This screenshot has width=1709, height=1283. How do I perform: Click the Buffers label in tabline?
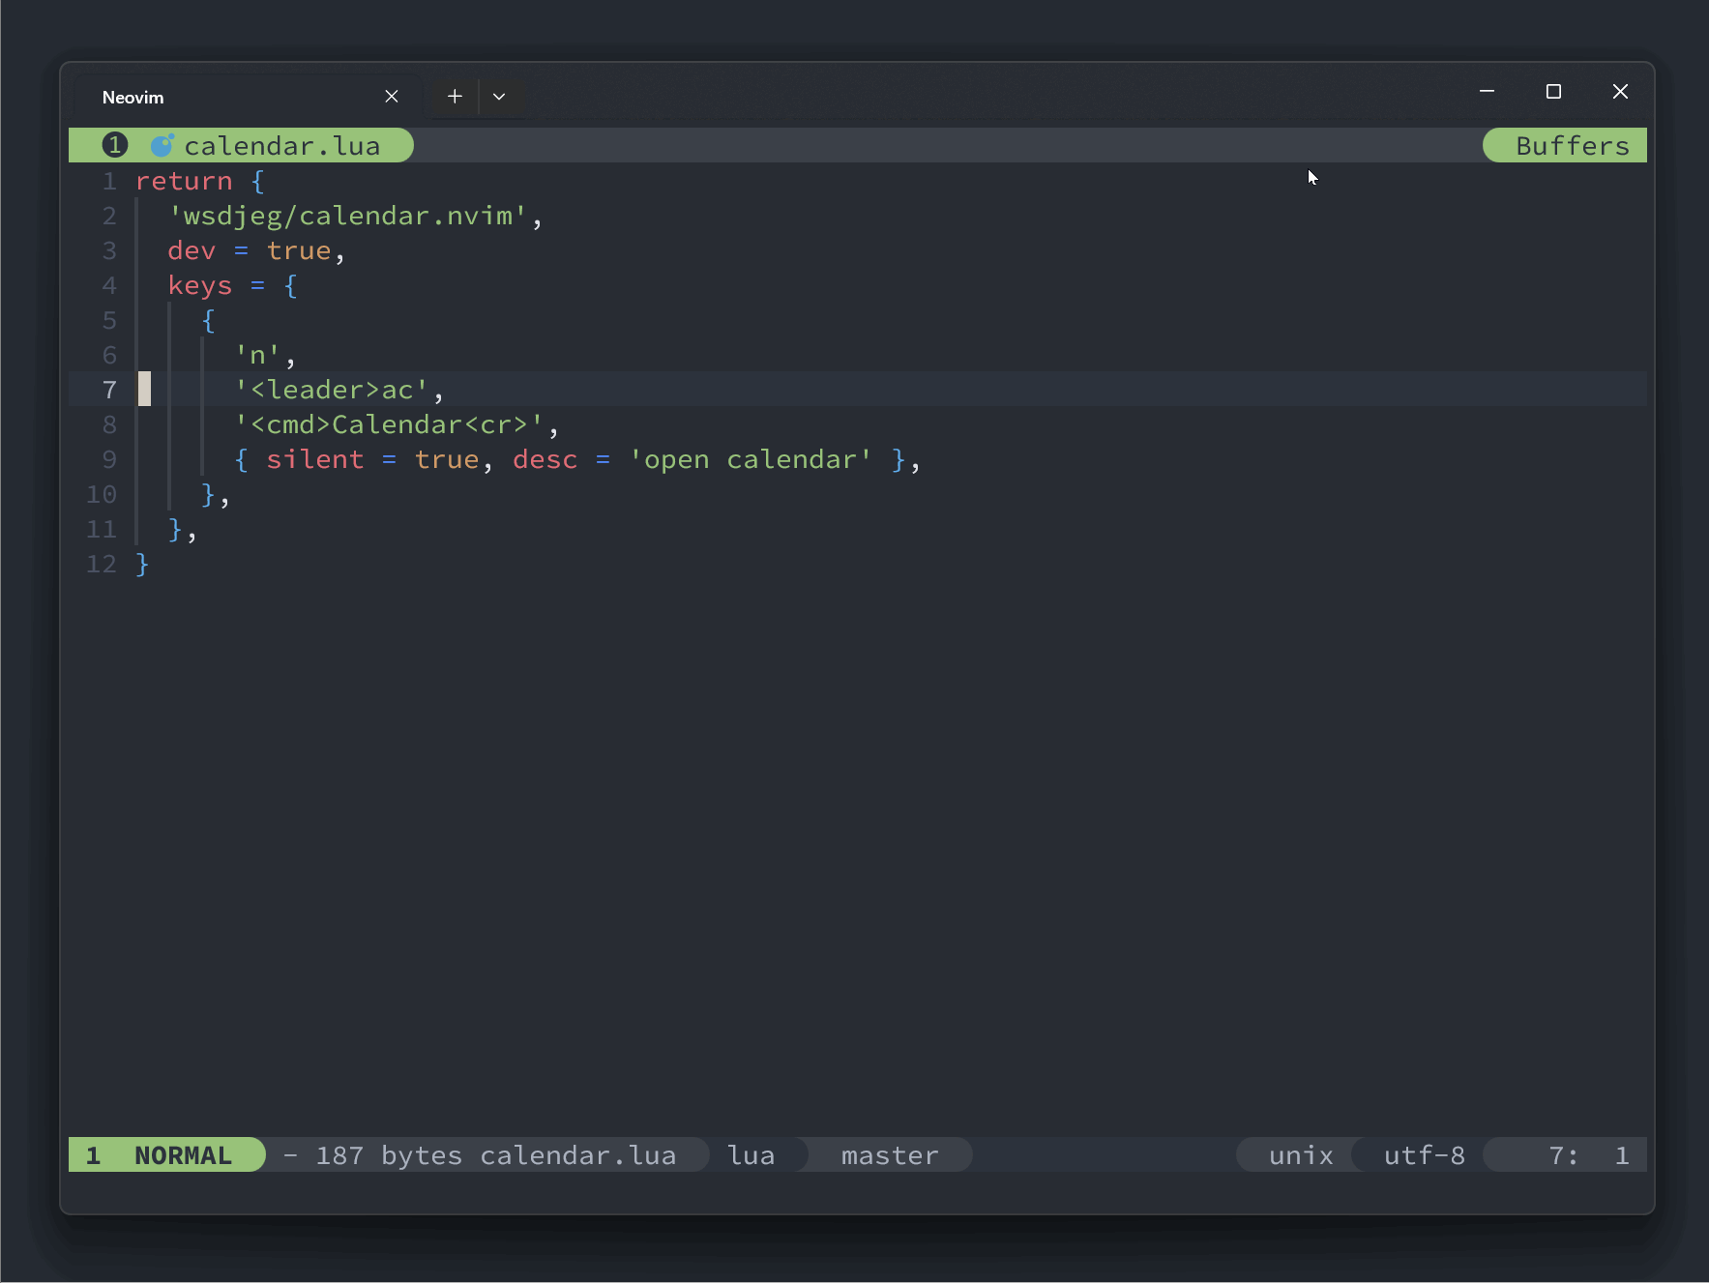point(1572,146)
